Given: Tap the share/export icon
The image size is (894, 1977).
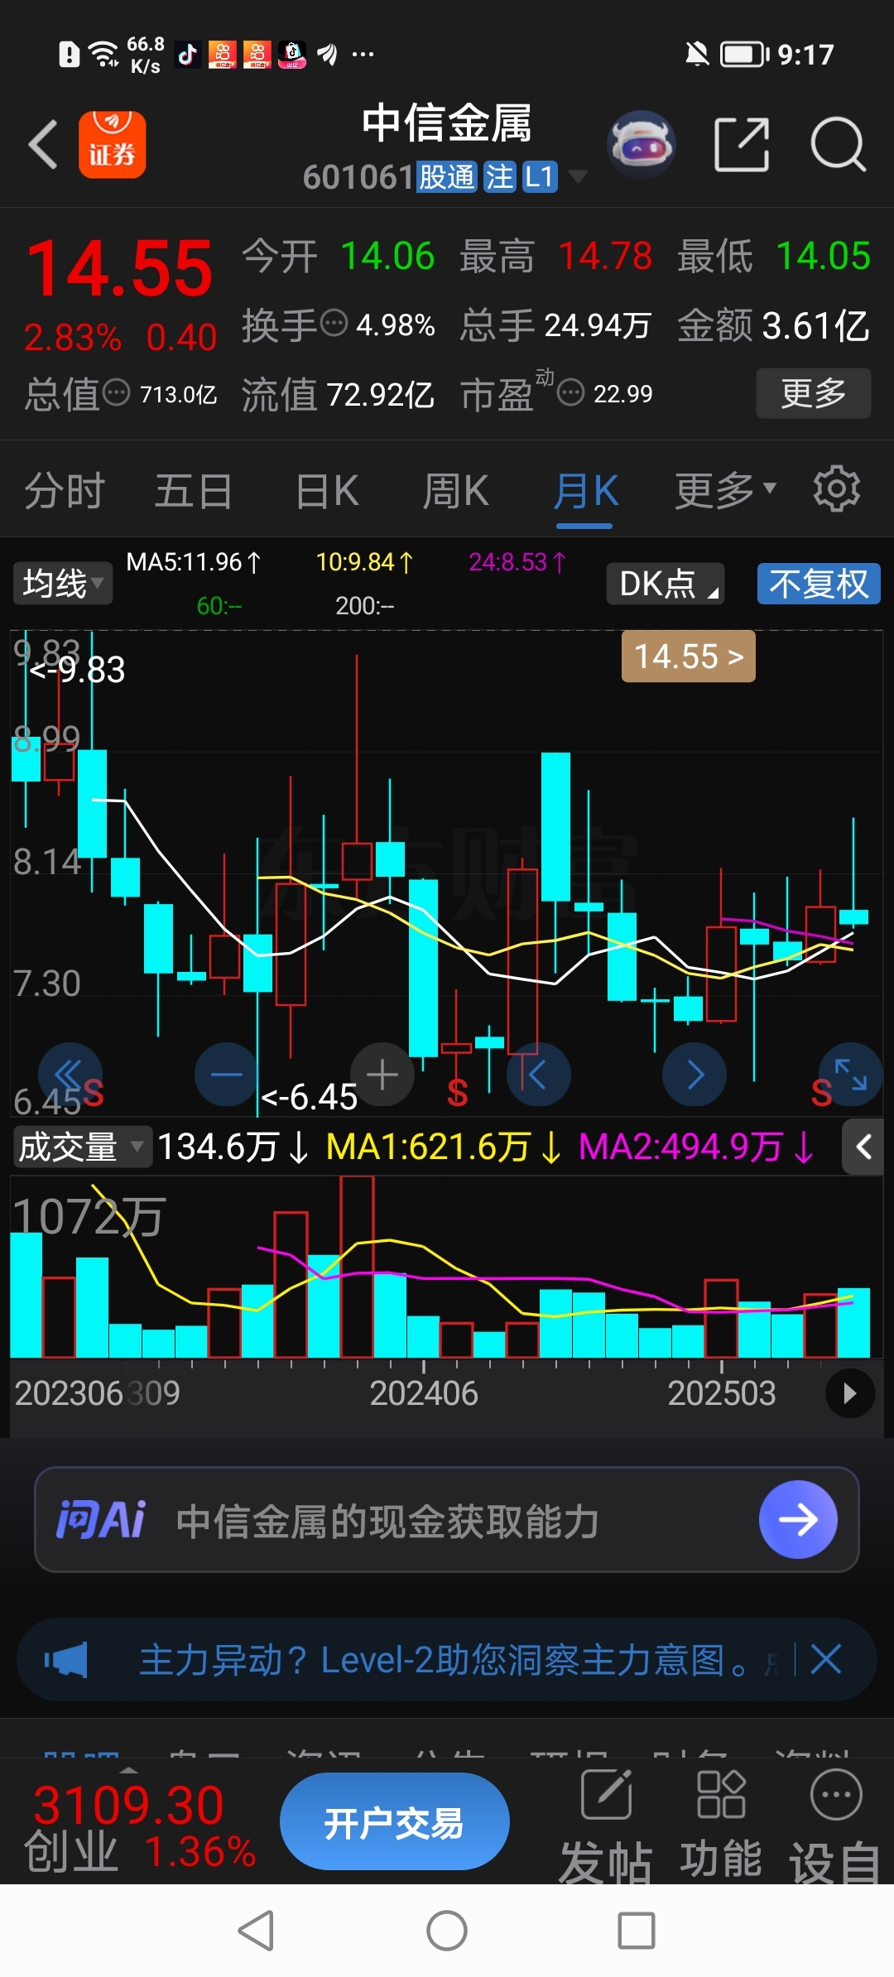Looking at the screenshot, I should [742, 145].
